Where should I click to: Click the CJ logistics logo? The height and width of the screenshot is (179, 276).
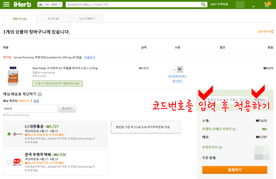coord(18,134)
